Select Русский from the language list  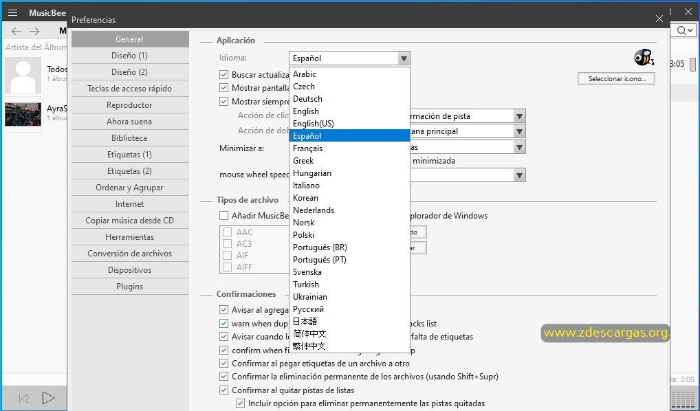point(349,309)
